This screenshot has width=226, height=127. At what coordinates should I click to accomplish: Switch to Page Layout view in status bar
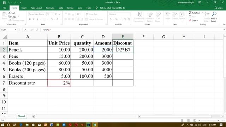(188, 120)
